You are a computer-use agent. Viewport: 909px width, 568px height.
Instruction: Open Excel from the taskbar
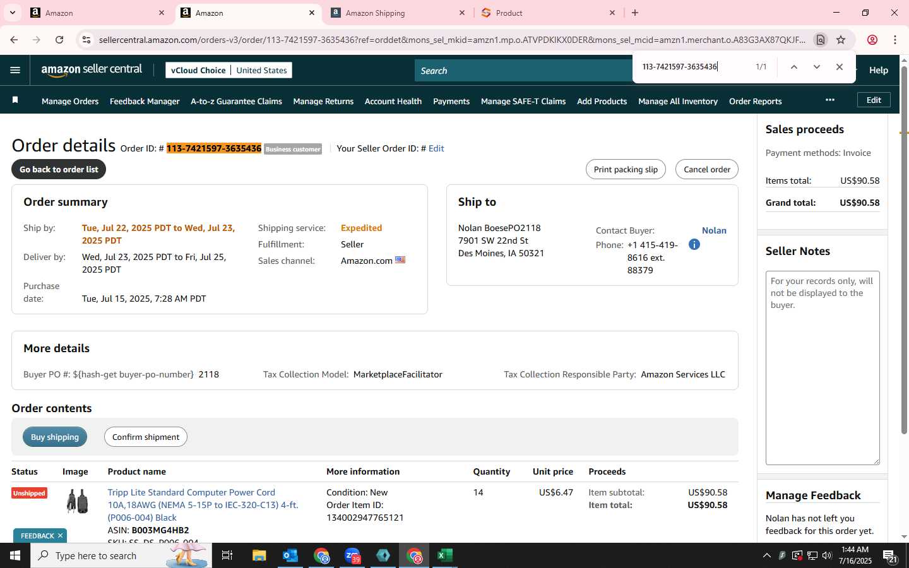pyautogui.click(x=445, y=555)
